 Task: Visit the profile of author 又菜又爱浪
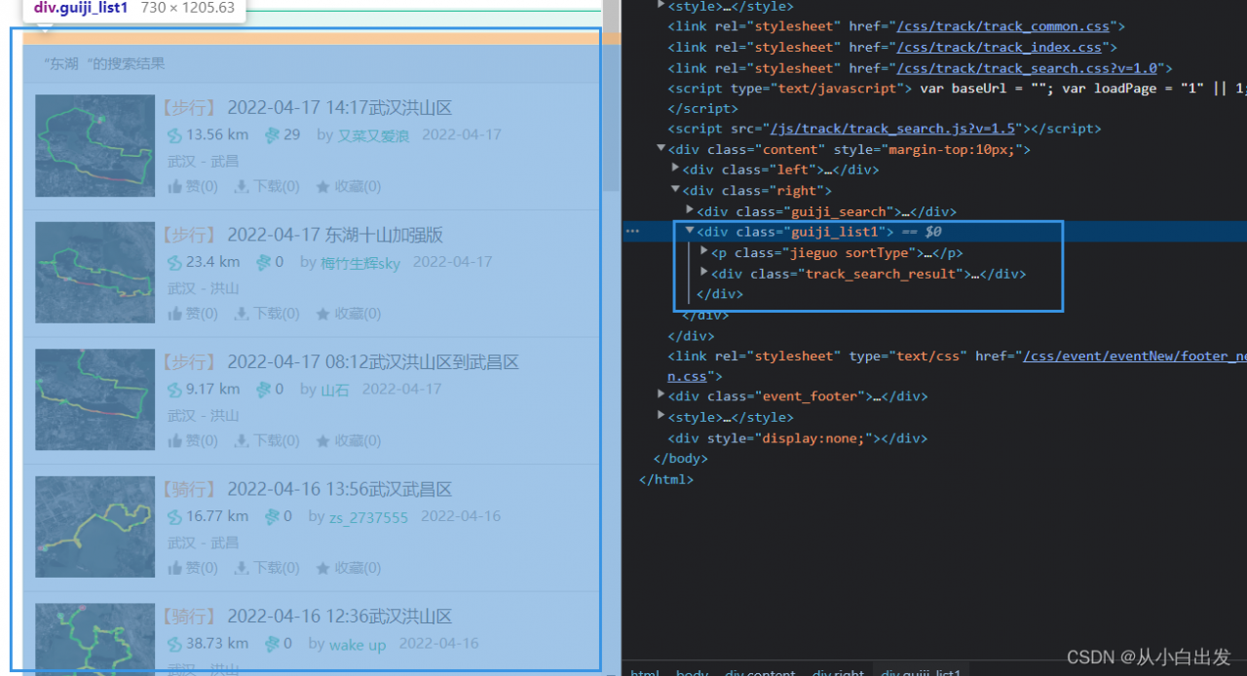(x=373, y=136)
